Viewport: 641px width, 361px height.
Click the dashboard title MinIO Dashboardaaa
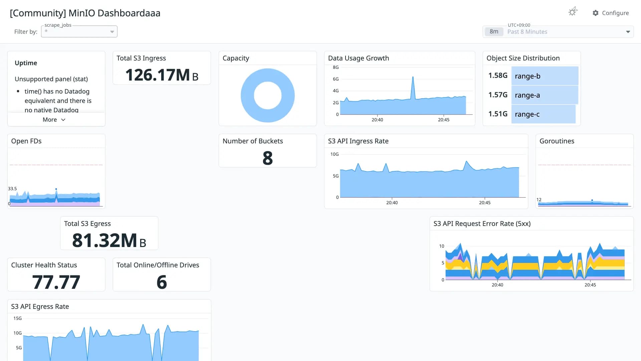[x=85, y=13]
